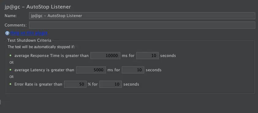Select the Response Time threshold field showing 10000
The height and width of the screenshot is (113, 258).
(105, 56)
